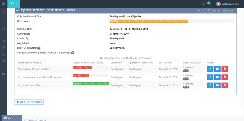
Task: Open the sue@corvisio.com account dropdown
Action: (229, 4)
